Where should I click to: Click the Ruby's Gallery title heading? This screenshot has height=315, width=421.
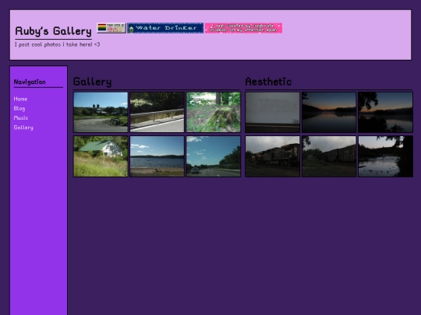pyautogui.click(x=54, y=31)
